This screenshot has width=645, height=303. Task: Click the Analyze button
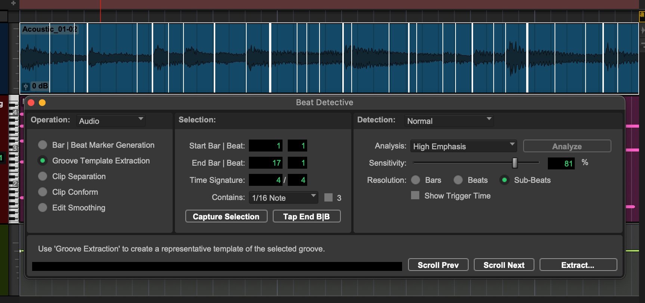coord(567,146)
